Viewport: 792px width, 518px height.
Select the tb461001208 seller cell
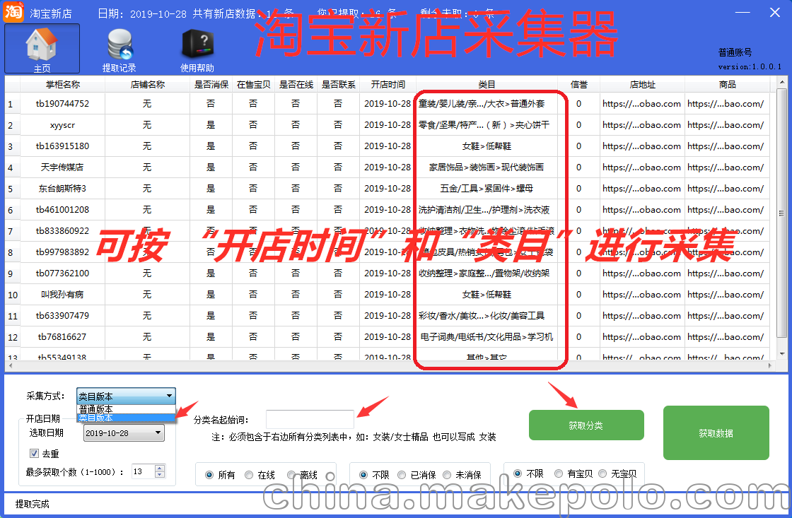63,209
